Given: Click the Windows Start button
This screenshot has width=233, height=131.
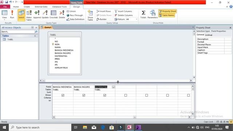Looking at the screenshot, I should [x=4, y=127].
